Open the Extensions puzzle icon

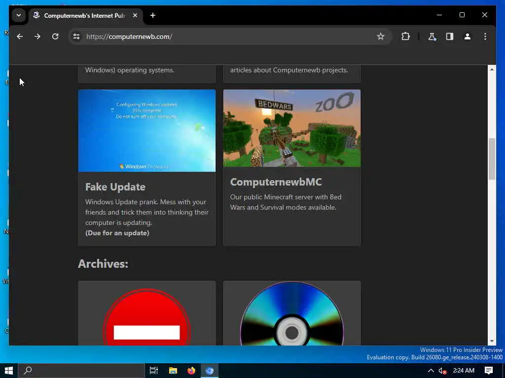click(x=405, y=36)
